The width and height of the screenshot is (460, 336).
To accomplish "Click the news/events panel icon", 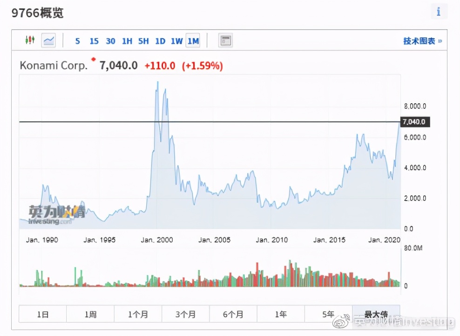I will click(225, 40).
